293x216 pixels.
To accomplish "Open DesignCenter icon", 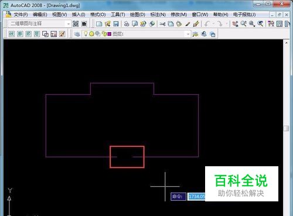I will (x=280, y=24).
